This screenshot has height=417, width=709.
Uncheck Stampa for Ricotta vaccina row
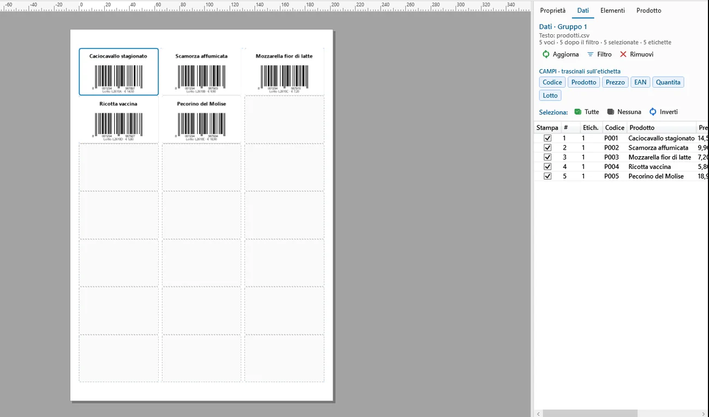[548, 167]
